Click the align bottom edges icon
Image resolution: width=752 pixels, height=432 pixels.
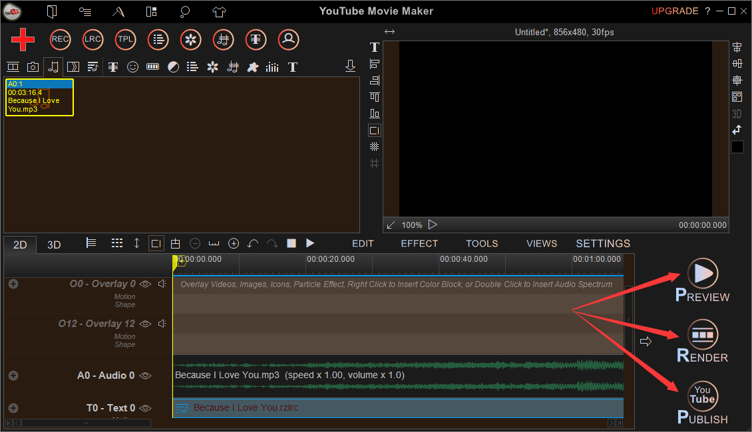click(375, 114)
